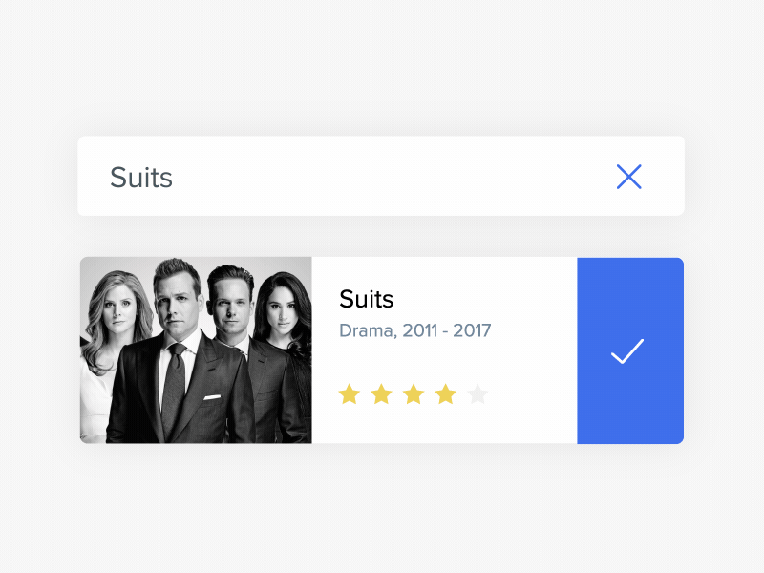764x573 pixels.
Task: Click the fourth gold star
Action: (x=446, y=393)
